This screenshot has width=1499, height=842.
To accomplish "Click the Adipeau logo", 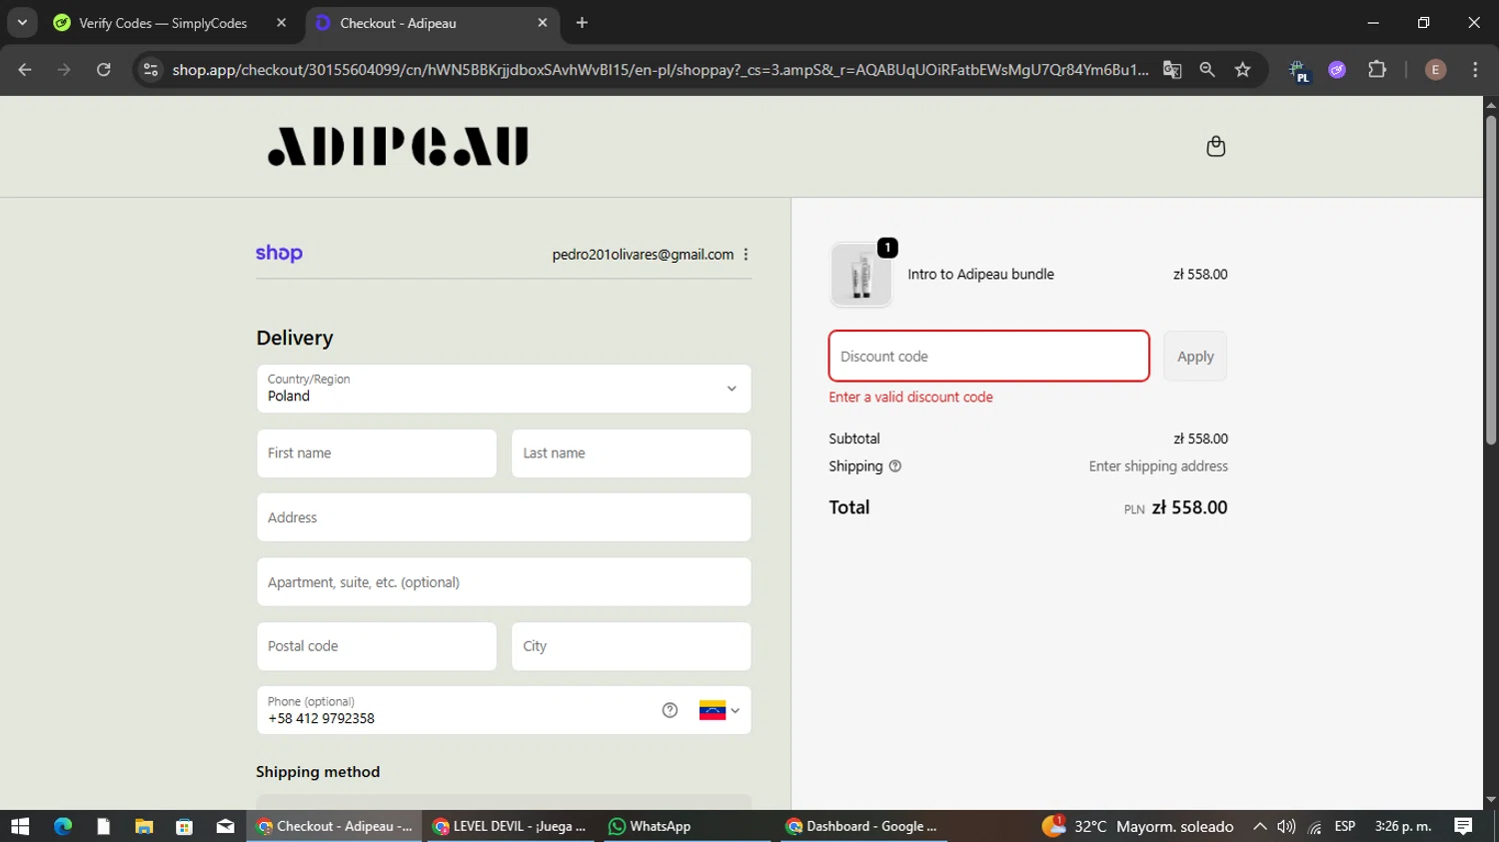I will [x=398, y=147].
